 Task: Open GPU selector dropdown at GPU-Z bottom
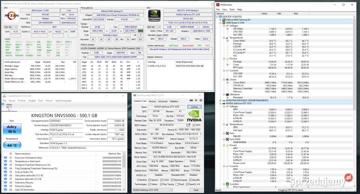click(x=153, y=190)
